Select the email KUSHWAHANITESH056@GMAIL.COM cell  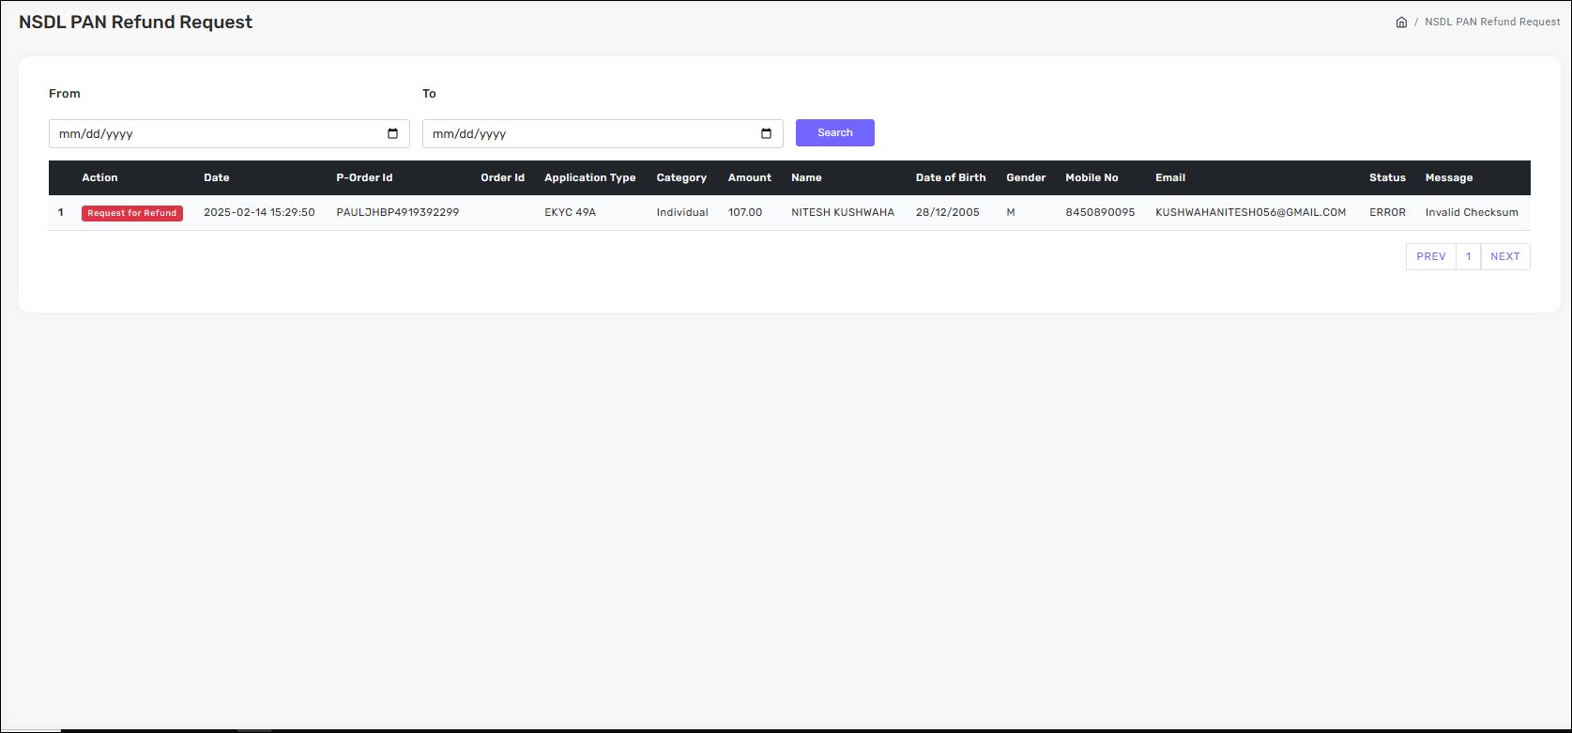[1250, 212]
